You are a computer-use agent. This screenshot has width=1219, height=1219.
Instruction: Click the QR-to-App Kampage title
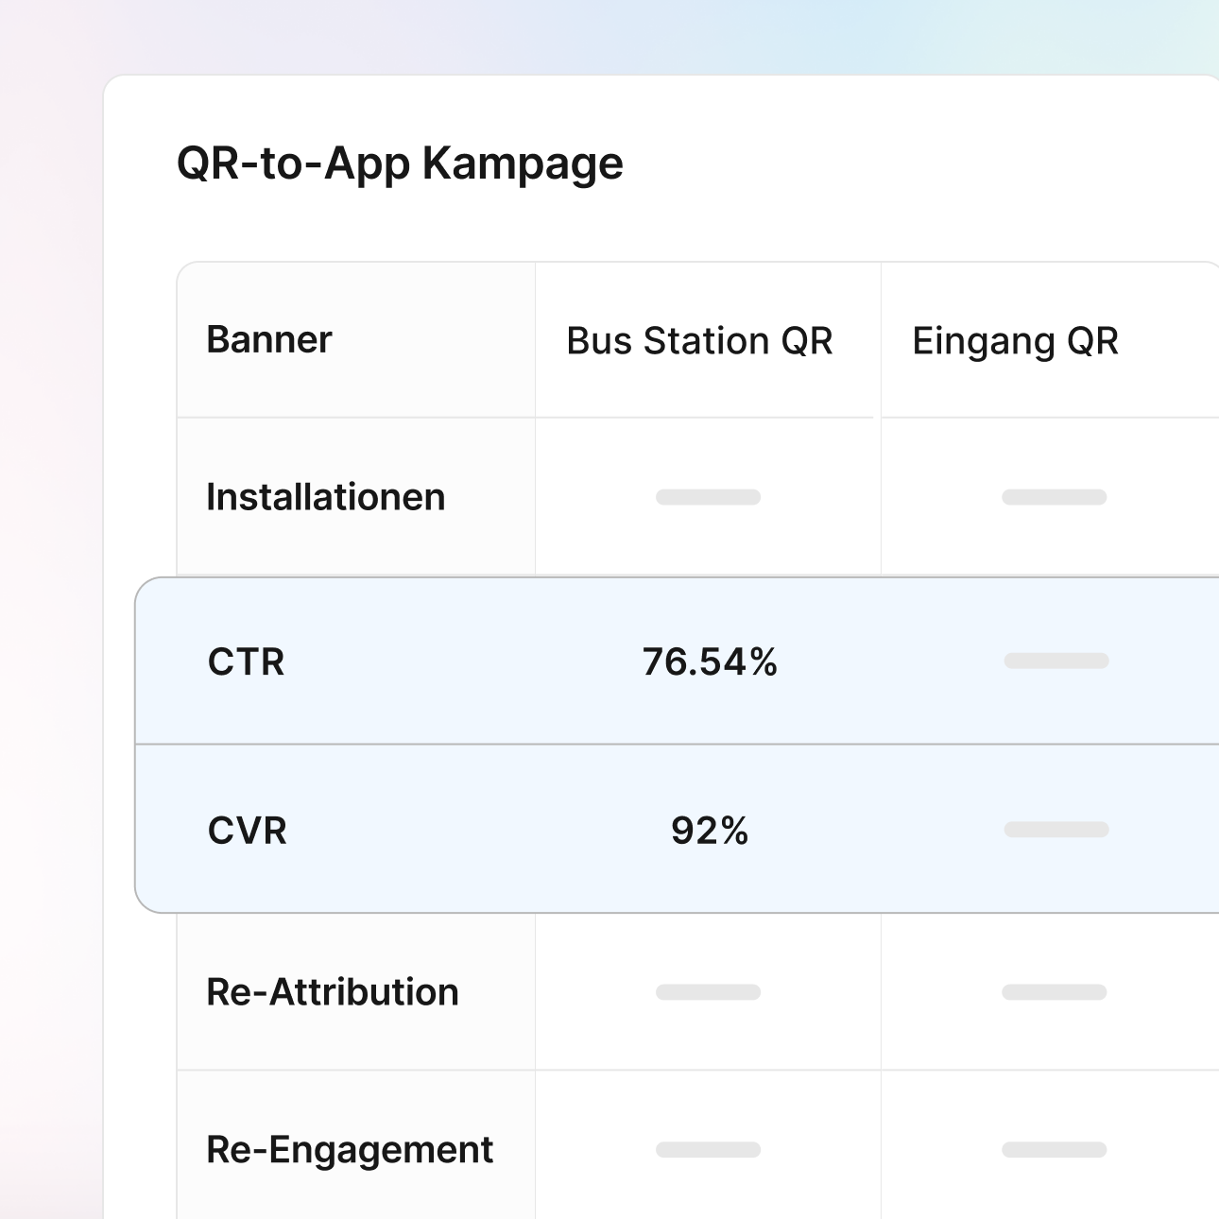(400, 163)
